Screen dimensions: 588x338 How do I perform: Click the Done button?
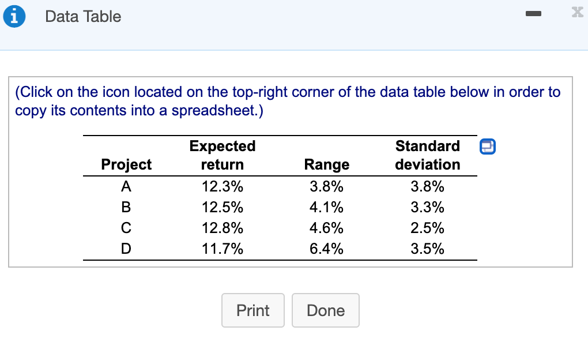pyautogui.click(x=326, y=310)
